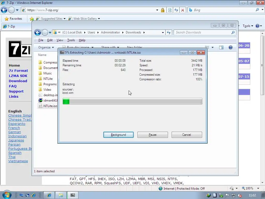The height and width of the screenshot is (199, 265).
Task: Click the Action Center flag tray icon
Action: pyautogui.click(x=227, y=195)
